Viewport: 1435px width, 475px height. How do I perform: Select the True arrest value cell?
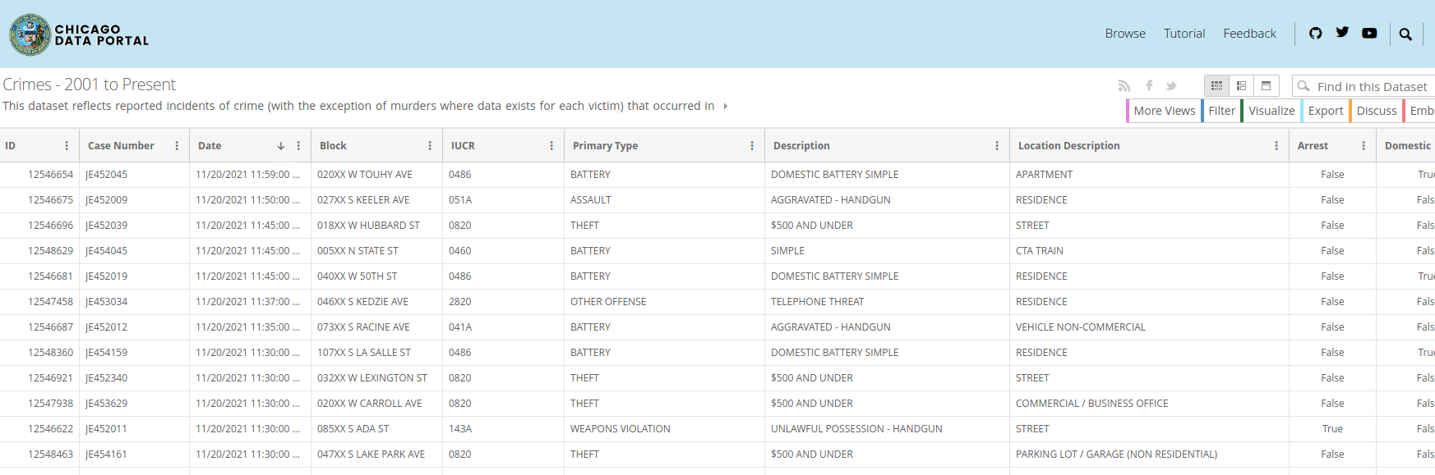coord(1332,429)
